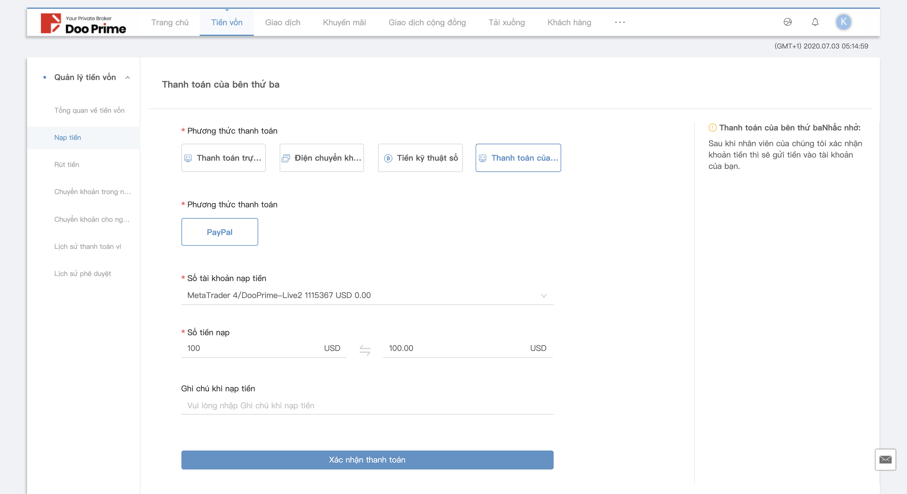Open 'Rút tiền' sidebar link

pyautogui.click(x=66, y=164)
